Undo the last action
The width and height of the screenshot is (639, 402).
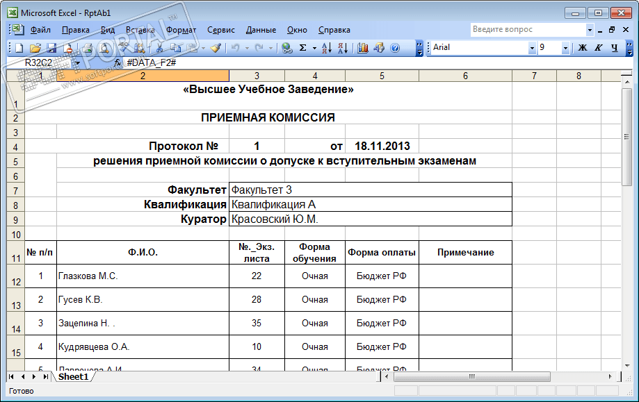pos(235,48)
